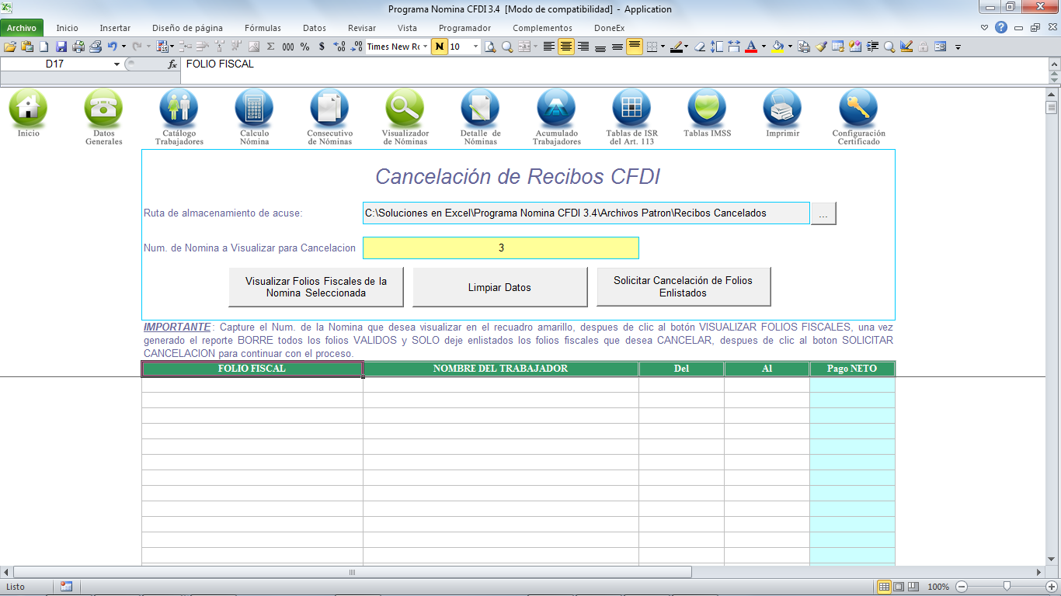Screen dimensions: 1061x596
Task: Open the Catálogo Trabajadores icon
Action: pyautogui.click(x=179, y=109)
